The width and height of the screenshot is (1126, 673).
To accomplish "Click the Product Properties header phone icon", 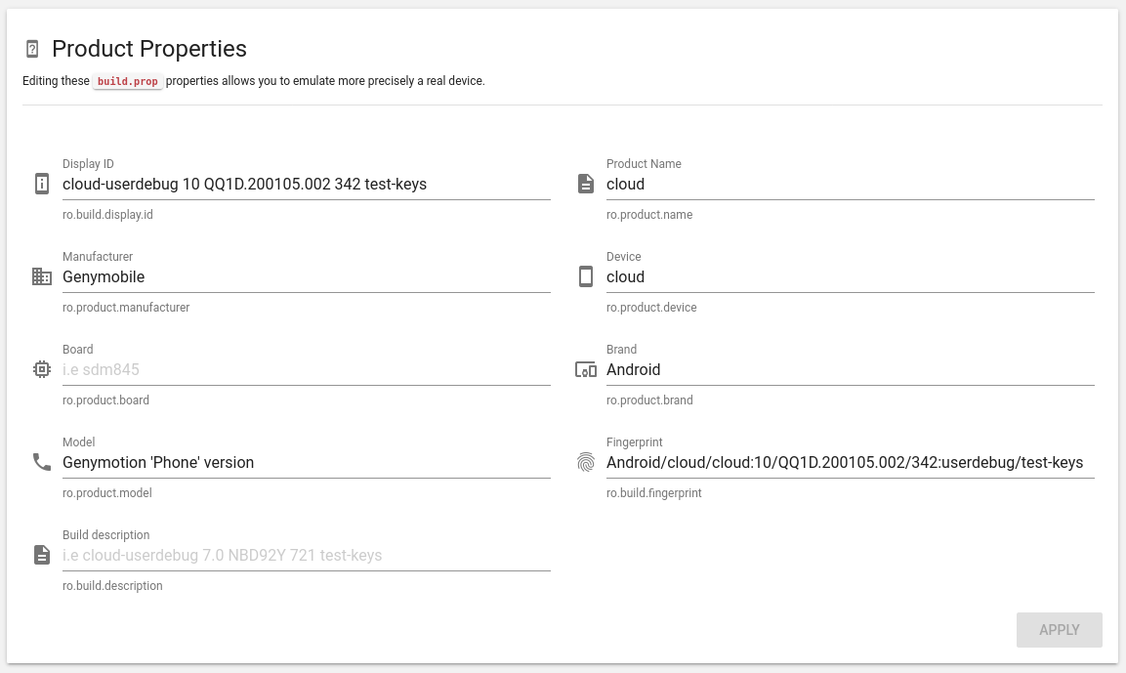I will click(32, 49).
